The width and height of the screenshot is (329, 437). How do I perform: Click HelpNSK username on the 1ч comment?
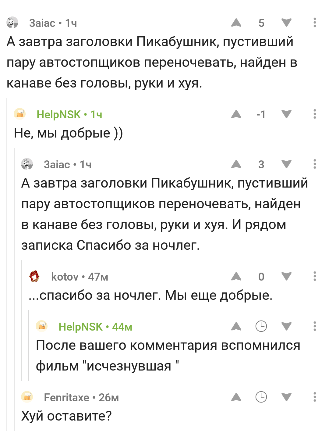coord(58,114)
